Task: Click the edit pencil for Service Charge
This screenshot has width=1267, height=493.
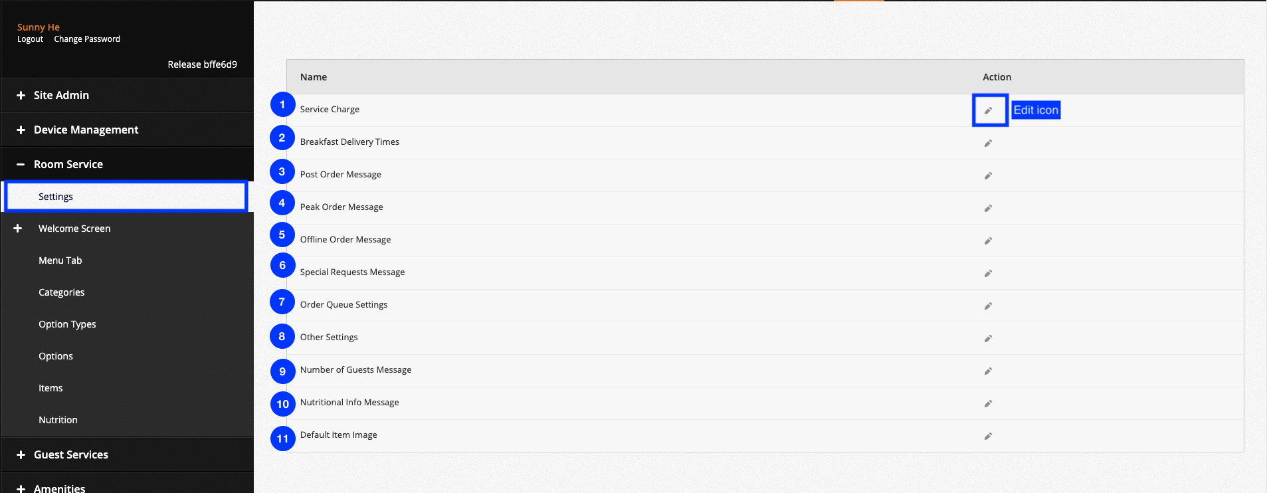Action: point(989,110)
